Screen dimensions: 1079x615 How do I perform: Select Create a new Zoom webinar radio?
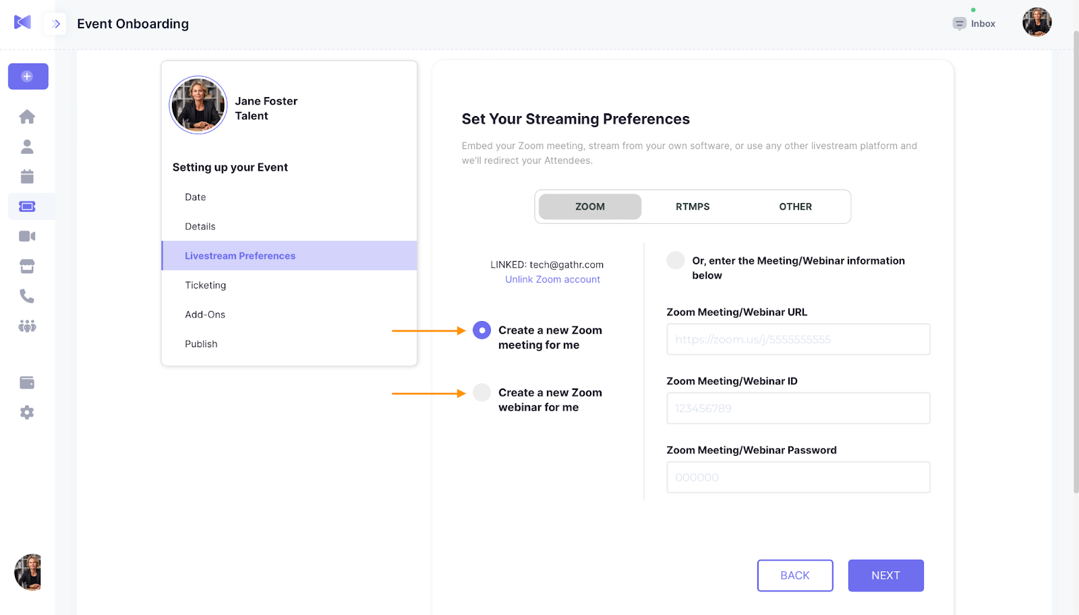[482, 392]
